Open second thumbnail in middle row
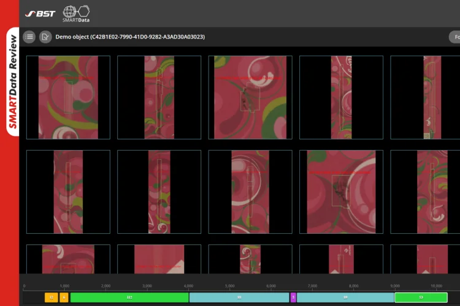This screenshot has height=306, width=460. click(159, 192)
